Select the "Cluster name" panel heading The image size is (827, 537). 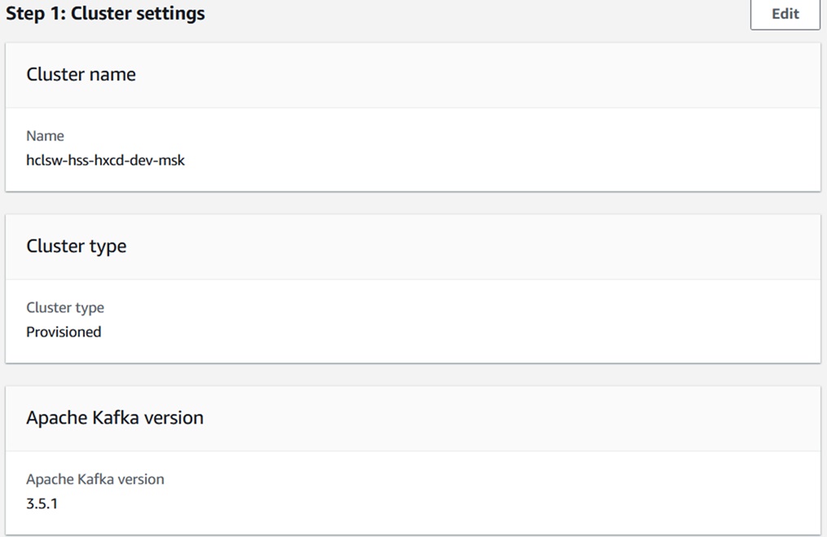pyautogui.click(x=81, y=74)
